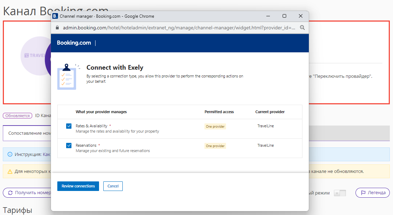Click 'Manage the rates and availability' description
The image size is (393, 215).
(117, 131)
